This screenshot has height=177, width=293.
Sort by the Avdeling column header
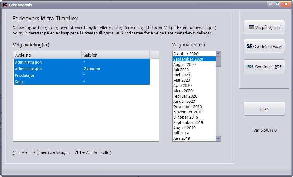(x=47, y=55)
